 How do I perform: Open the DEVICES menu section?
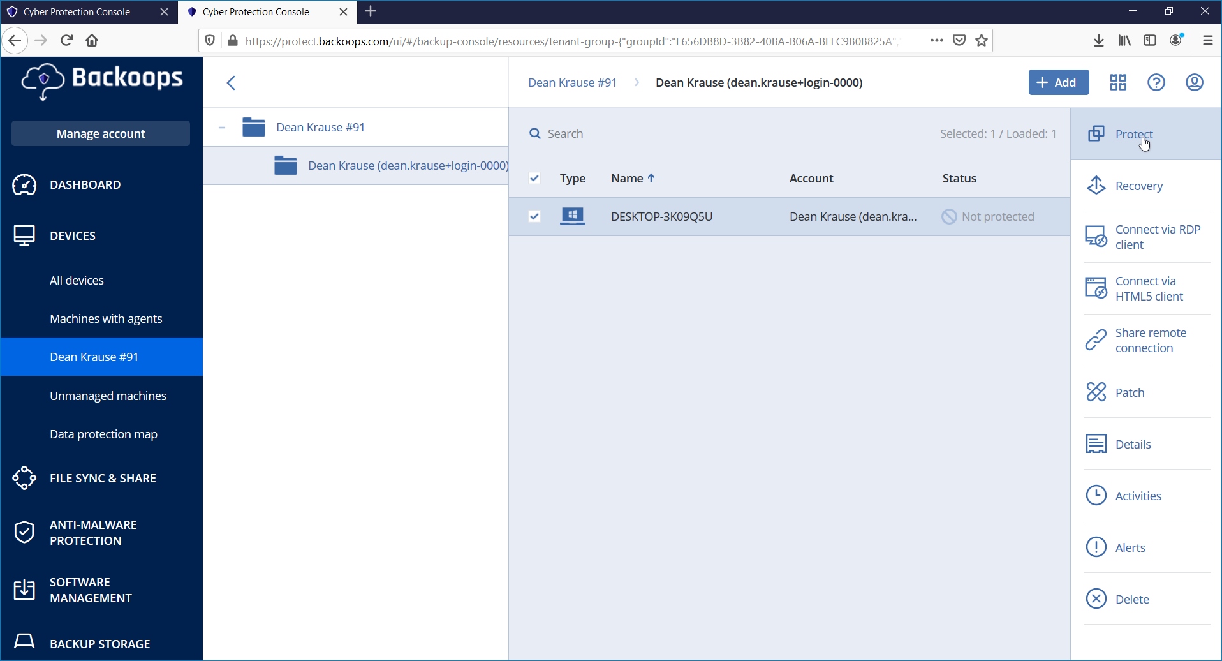73,236
